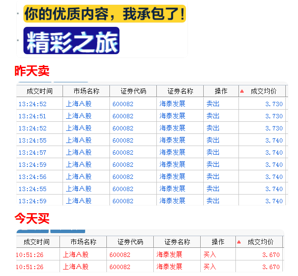Click the 操作 header in the 昨天卖 table
298x276 pixels.
[x=221, y=91]
